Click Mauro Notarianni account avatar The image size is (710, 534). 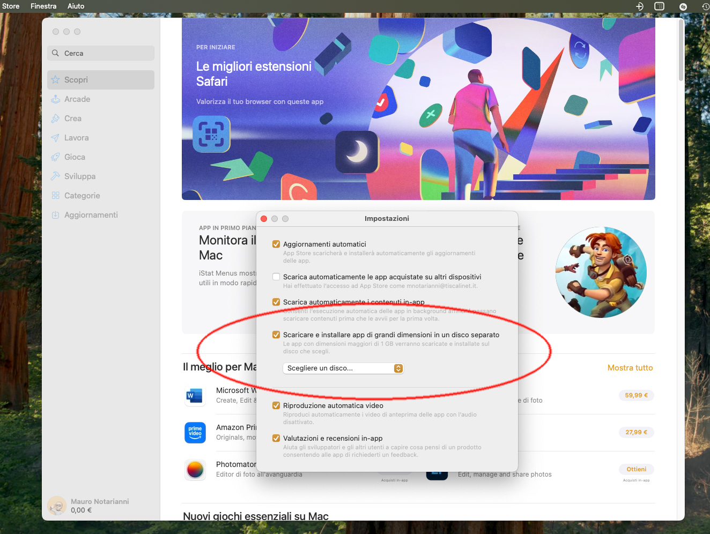point(57,506)
